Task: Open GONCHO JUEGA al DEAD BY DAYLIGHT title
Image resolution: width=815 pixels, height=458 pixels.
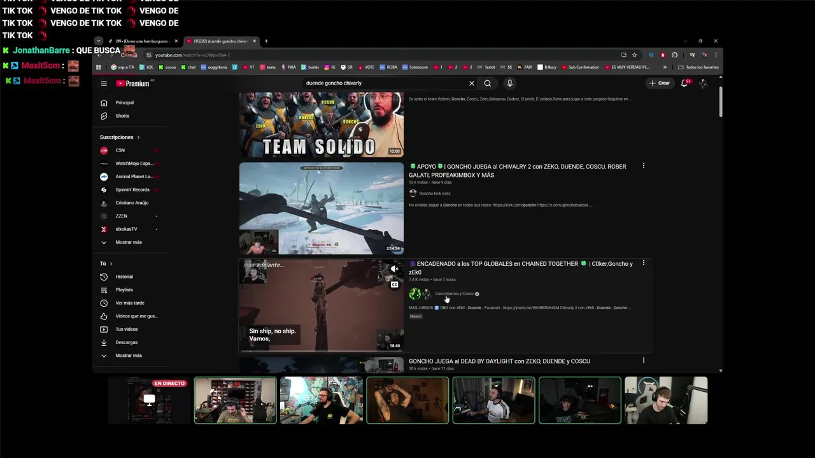Action: [x=499, y=361]
